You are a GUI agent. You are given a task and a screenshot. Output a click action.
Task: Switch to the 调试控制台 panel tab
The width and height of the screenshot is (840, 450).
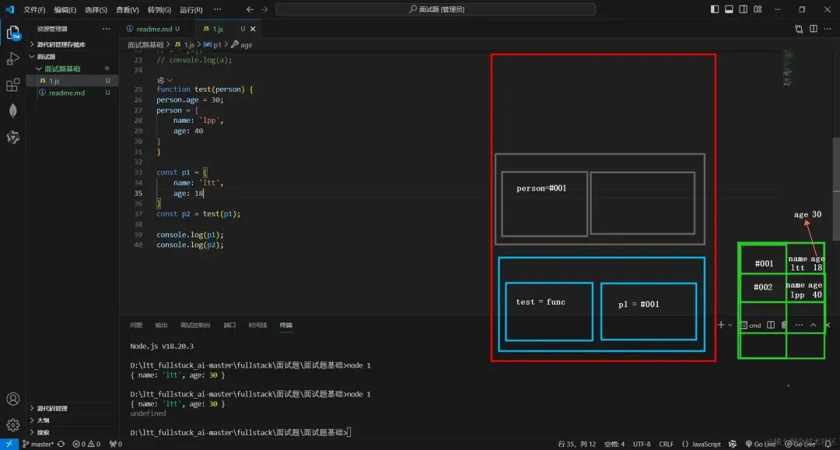coord(195,326)
